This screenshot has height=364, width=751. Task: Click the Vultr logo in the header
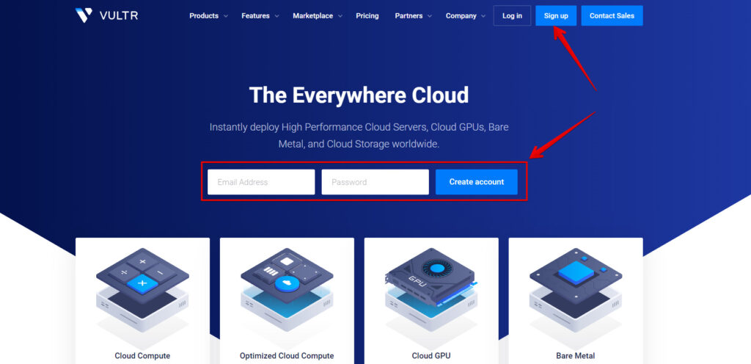pyautogui.click(x=106, y=15)
